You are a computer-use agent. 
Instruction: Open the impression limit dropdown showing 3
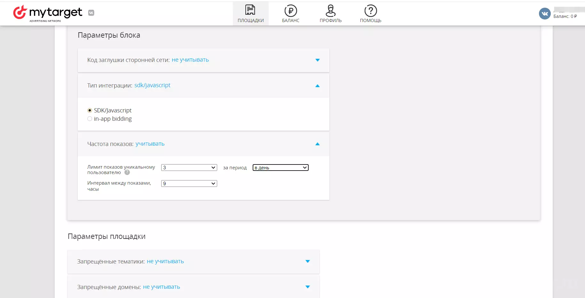(189, 168)
